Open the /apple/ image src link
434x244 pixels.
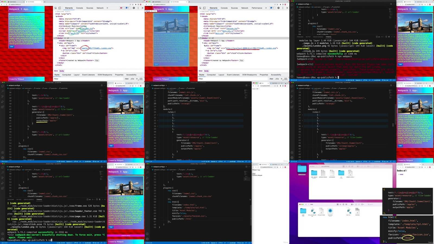point(97,48)
